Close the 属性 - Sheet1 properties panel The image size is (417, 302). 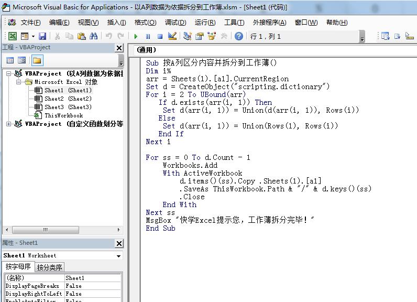pyautogui.click(x=119, y=243)
